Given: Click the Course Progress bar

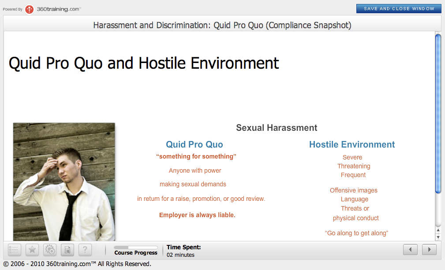Looking at the screenshot, I should tap(135, 248).
